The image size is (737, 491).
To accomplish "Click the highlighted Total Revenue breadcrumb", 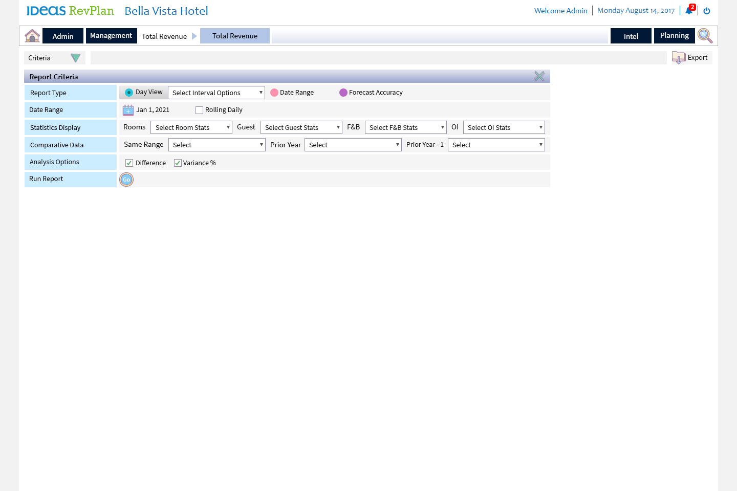I will pyautogui.click(x=235, y=36).
